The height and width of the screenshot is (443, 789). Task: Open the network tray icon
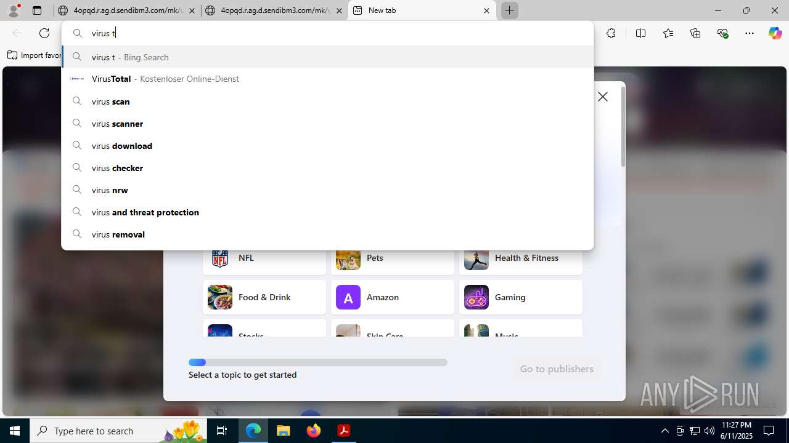[x=695, y=431]
